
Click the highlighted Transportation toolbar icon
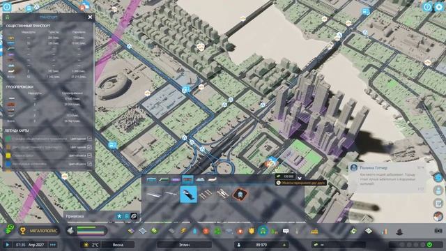[263, 231]
